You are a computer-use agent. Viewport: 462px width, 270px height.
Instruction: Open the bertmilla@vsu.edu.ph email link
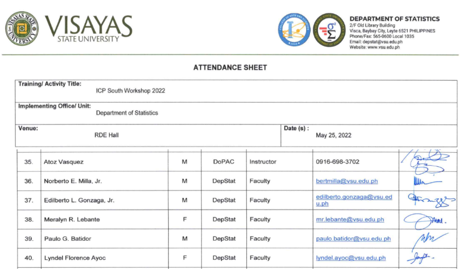click(x=346, y=181)
